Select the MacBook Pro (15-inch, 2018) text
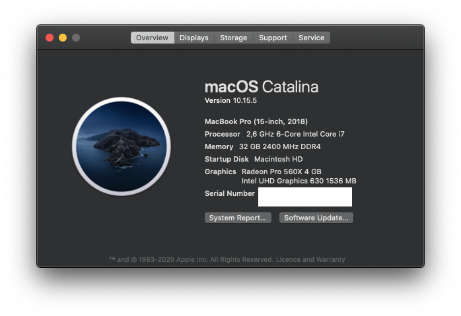This screenshot has width=461, height=316. pyautogui.click(x=256, y=121)
